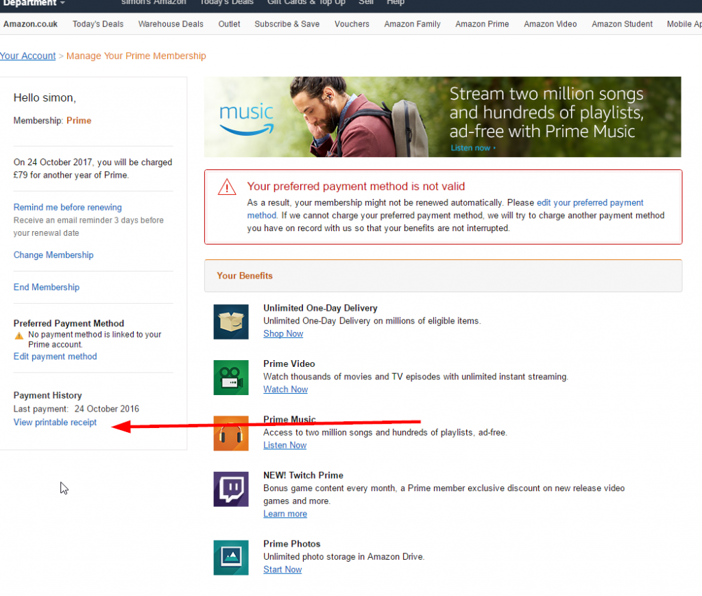Select End Membership in the sidebar
The height and width of the screenshot is (596, 702).
pyautogui.click(x=46, y=287)
